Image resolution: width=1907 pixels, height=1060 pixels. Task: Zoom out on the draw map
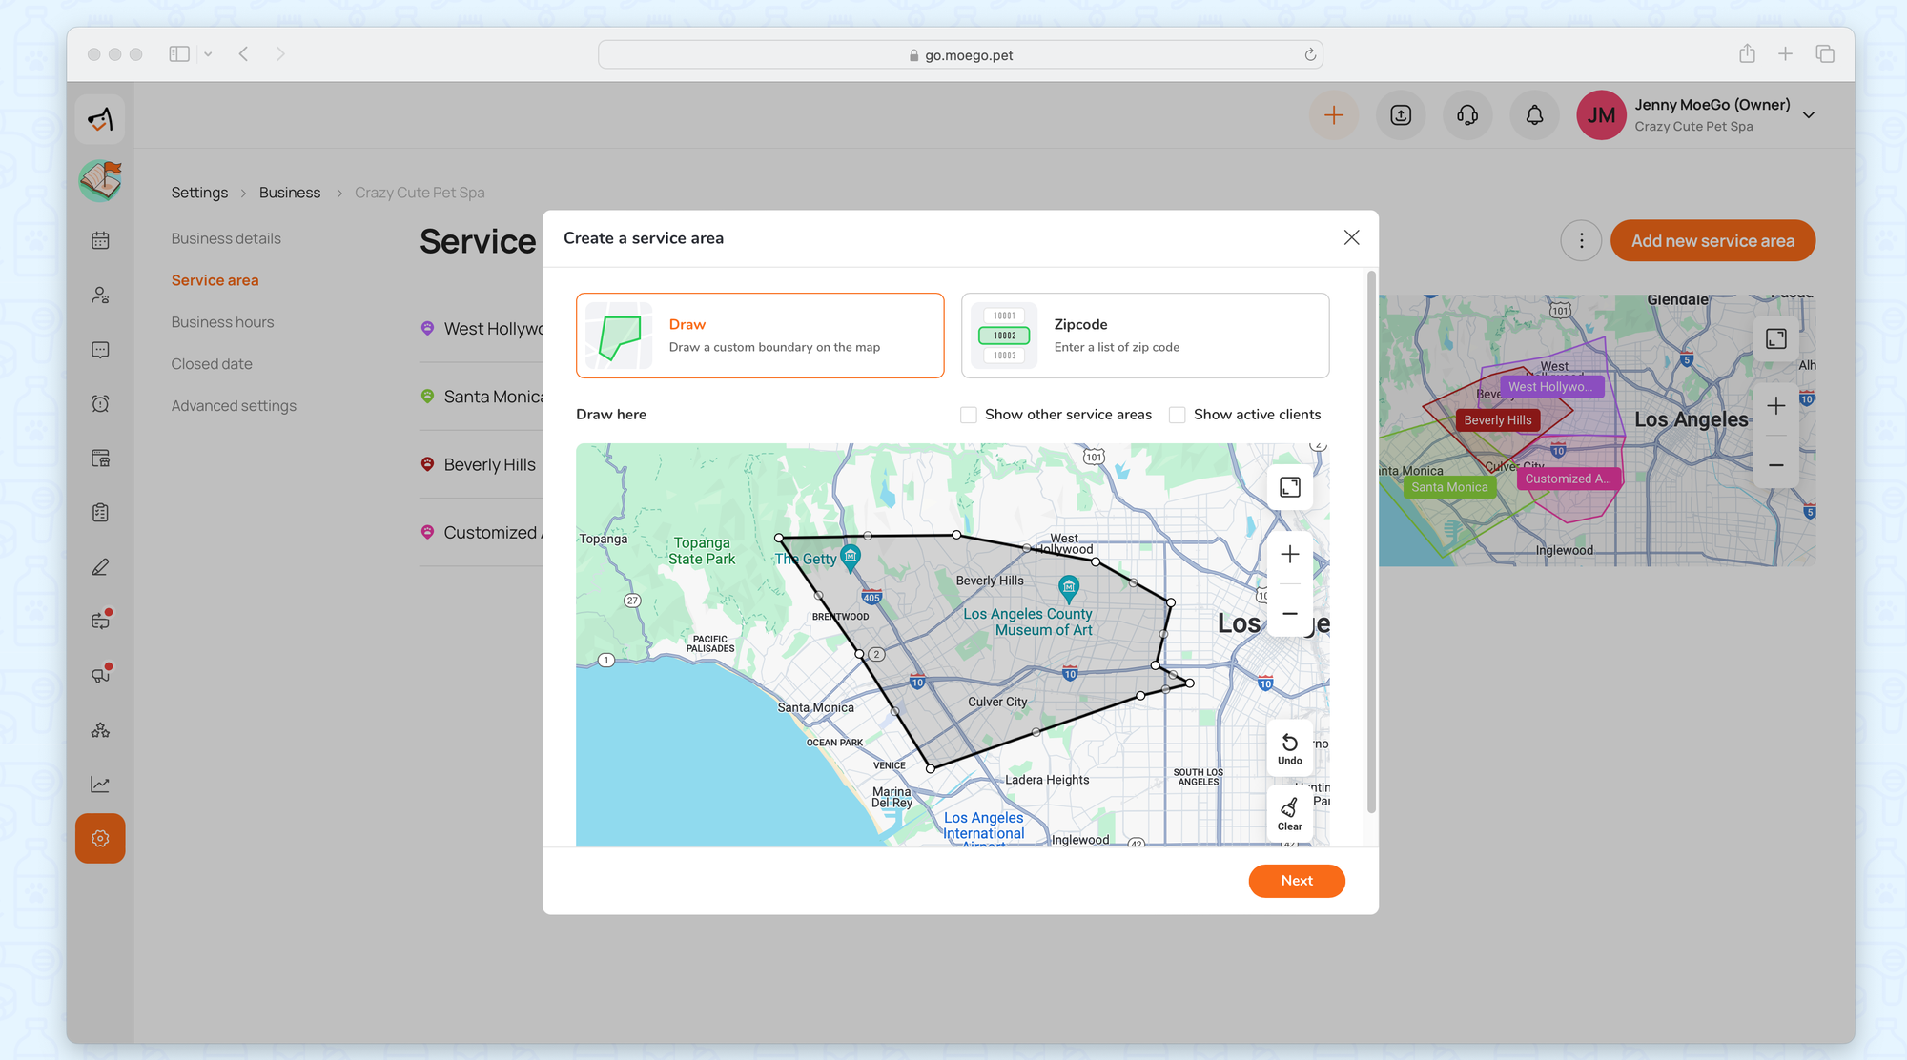click(1289, 614)
